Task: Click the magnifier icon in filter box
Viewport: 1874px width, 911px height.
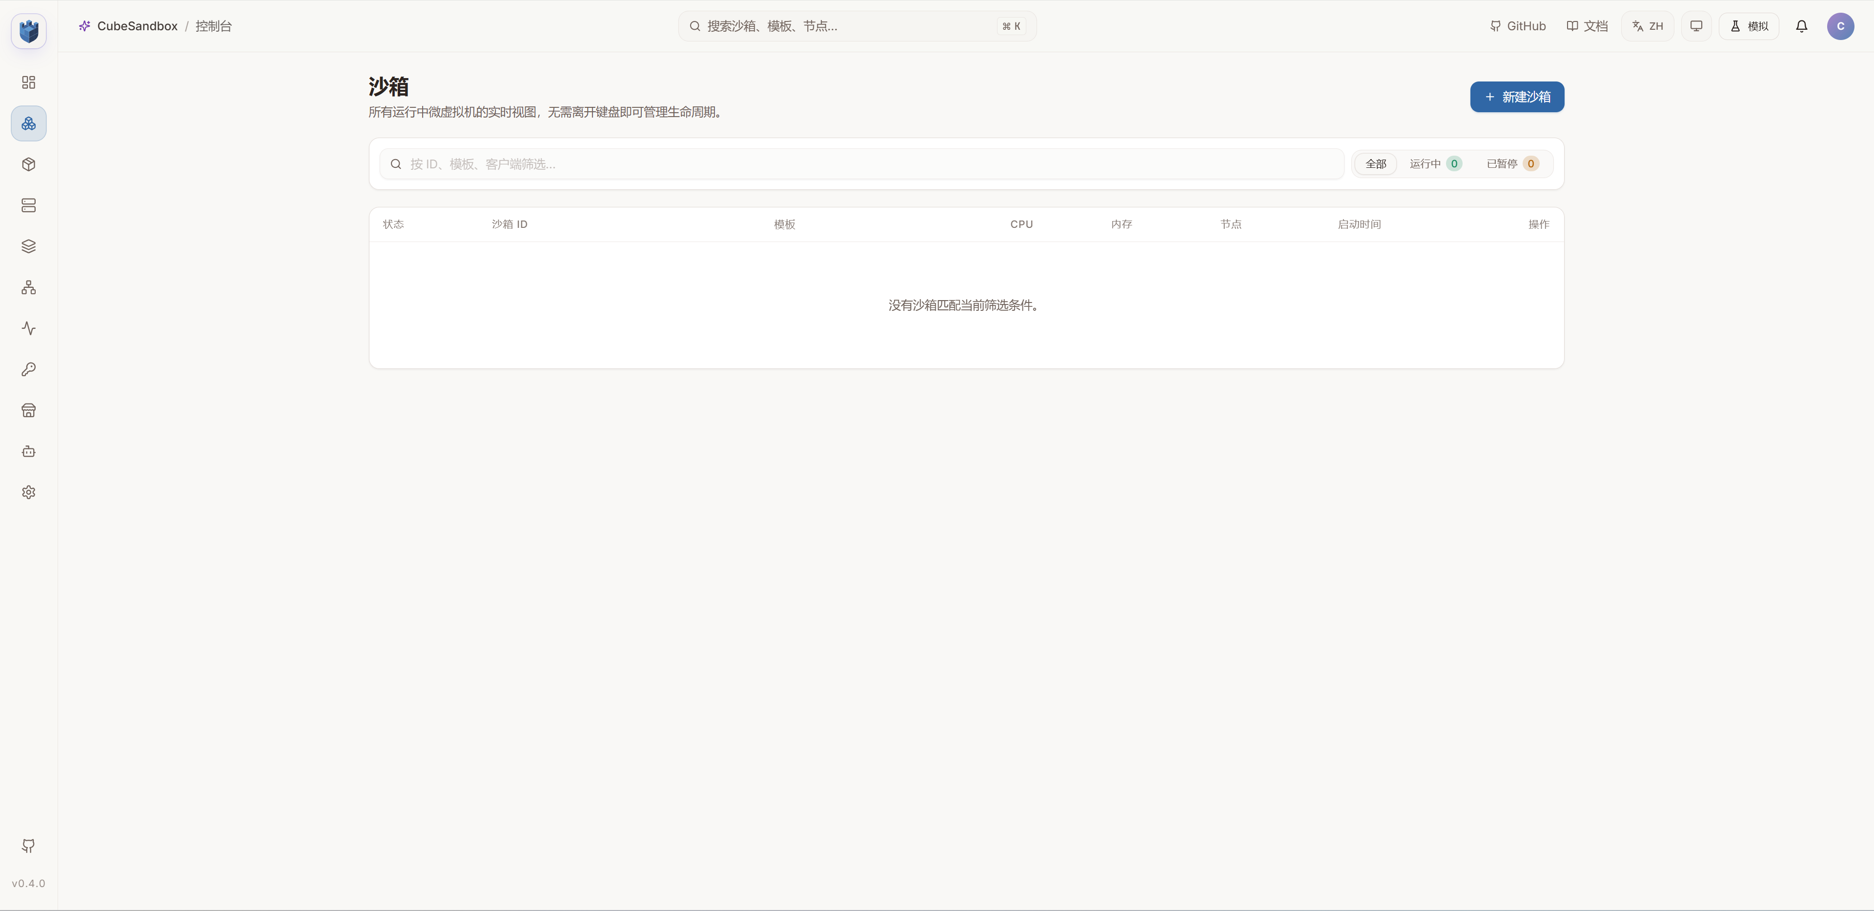Action: 396,164
